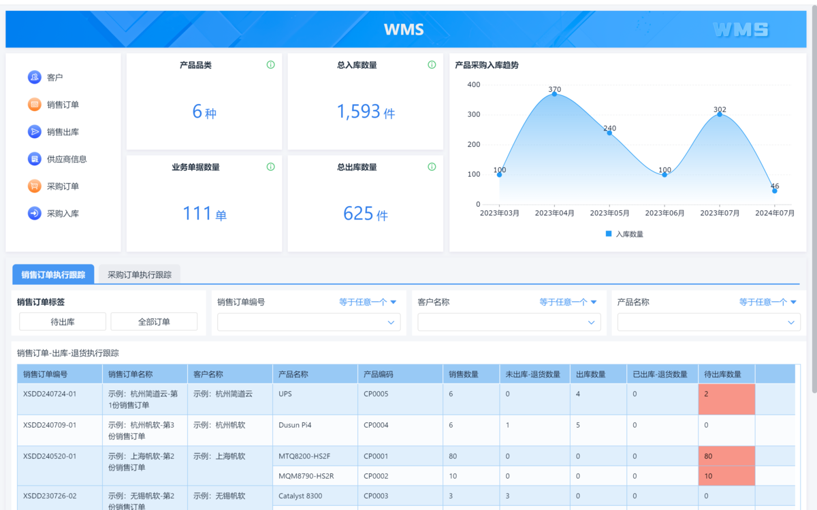Click the 客户 customer icon
Image resolution: width=817 pixels, height=510 pixels.
(35, 78)
